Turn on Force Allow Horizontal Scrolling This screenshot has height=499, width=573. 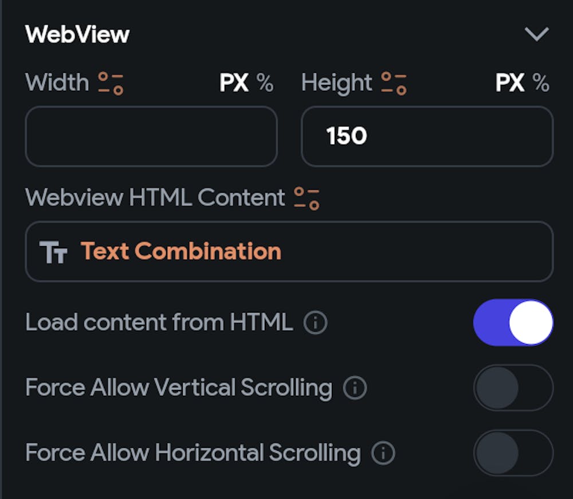(x=513, y=453)
